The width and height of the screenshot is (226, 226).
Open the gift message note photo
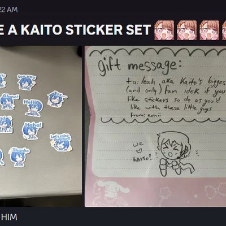click(155, 127)
